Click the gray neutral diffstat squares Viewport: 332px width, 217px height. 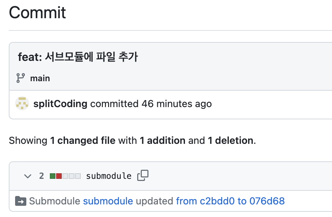point(72,176)
